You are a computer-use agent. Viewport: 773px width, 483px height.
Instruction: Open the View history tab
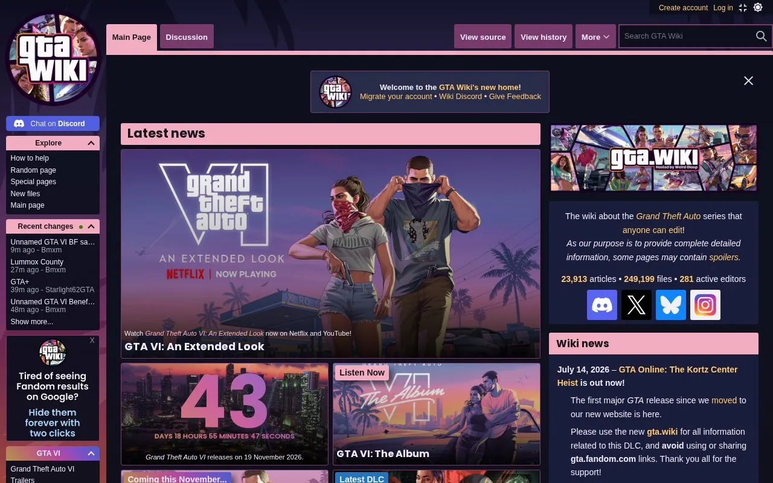[544, 37]
